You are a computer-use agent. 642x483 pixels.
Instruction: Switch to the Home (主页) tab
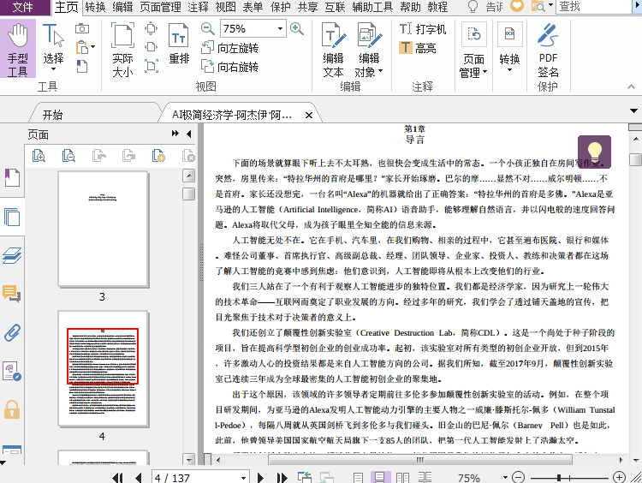tap(66, 7)
